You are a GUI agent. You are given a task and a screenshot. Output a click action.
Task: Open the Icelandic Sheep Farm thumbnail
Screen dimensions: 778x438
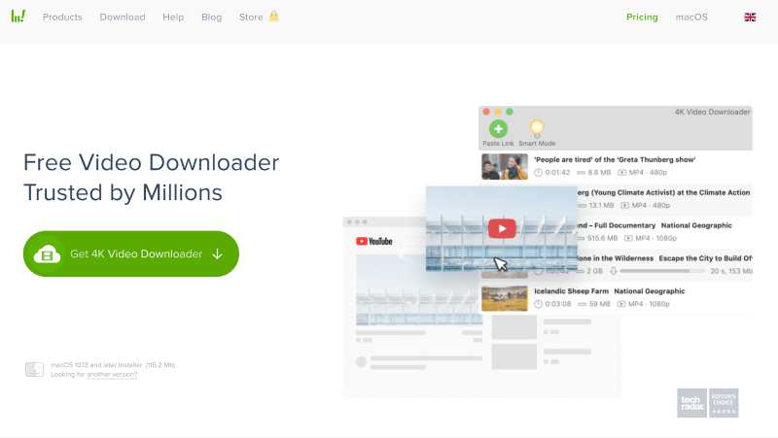tap(505, 298)
